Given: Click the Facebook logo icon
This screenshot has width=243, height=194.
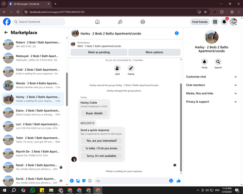Looking at the screenshot, I should pos(7,22).
